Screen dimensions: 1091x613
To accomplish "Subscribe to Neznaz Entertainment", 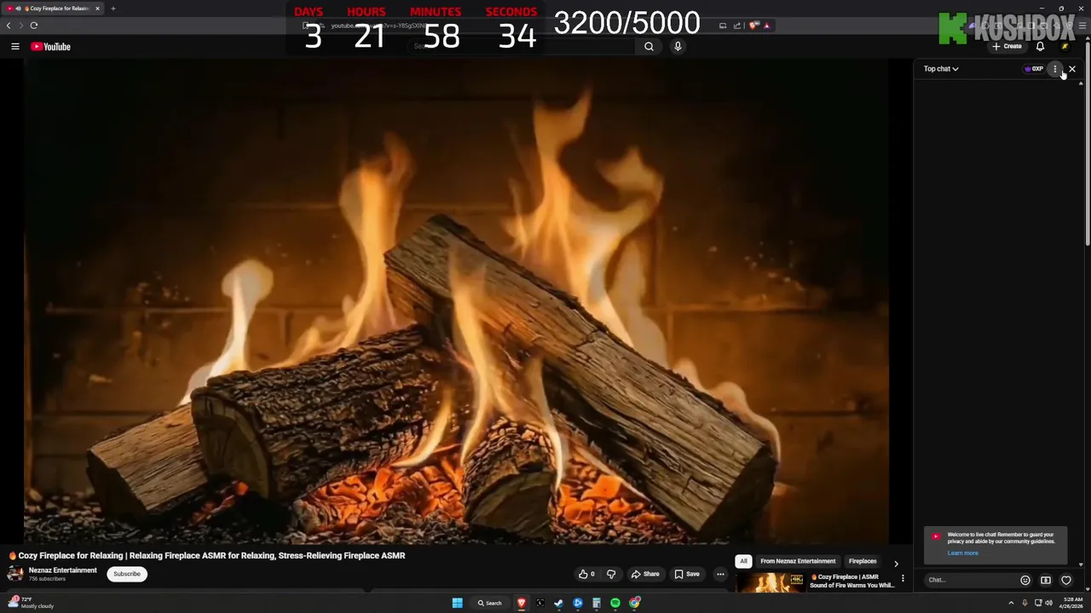I will coord(127,574).
